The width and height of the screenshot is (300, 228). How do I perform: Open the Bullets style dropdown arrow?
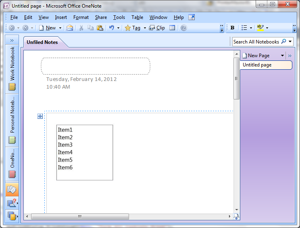coord(251,28)
